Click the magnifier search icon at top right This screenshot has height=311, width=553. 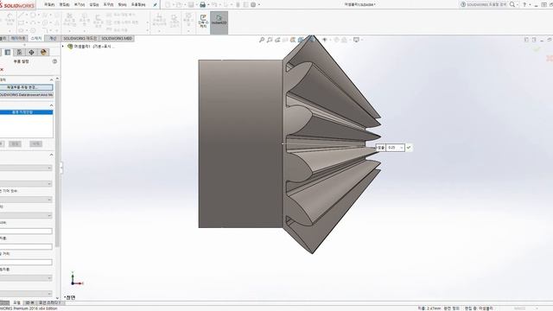coord(512,4)
